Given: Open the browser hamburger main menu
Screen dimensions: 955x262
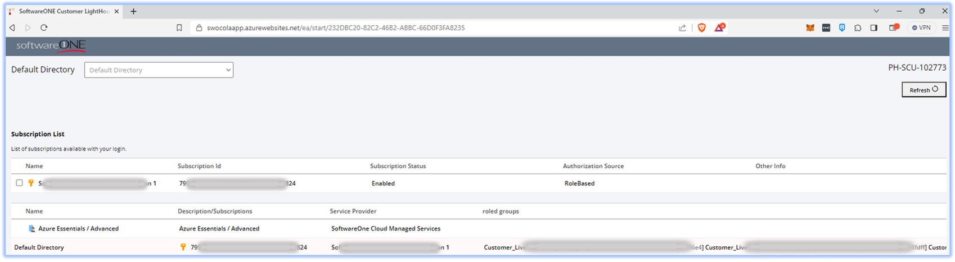Looking at the screenshot, I should point(945,27).
